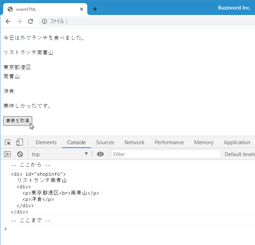
Task: Click the page text リストランテ南青山
Action: click(x=28, y=52)
